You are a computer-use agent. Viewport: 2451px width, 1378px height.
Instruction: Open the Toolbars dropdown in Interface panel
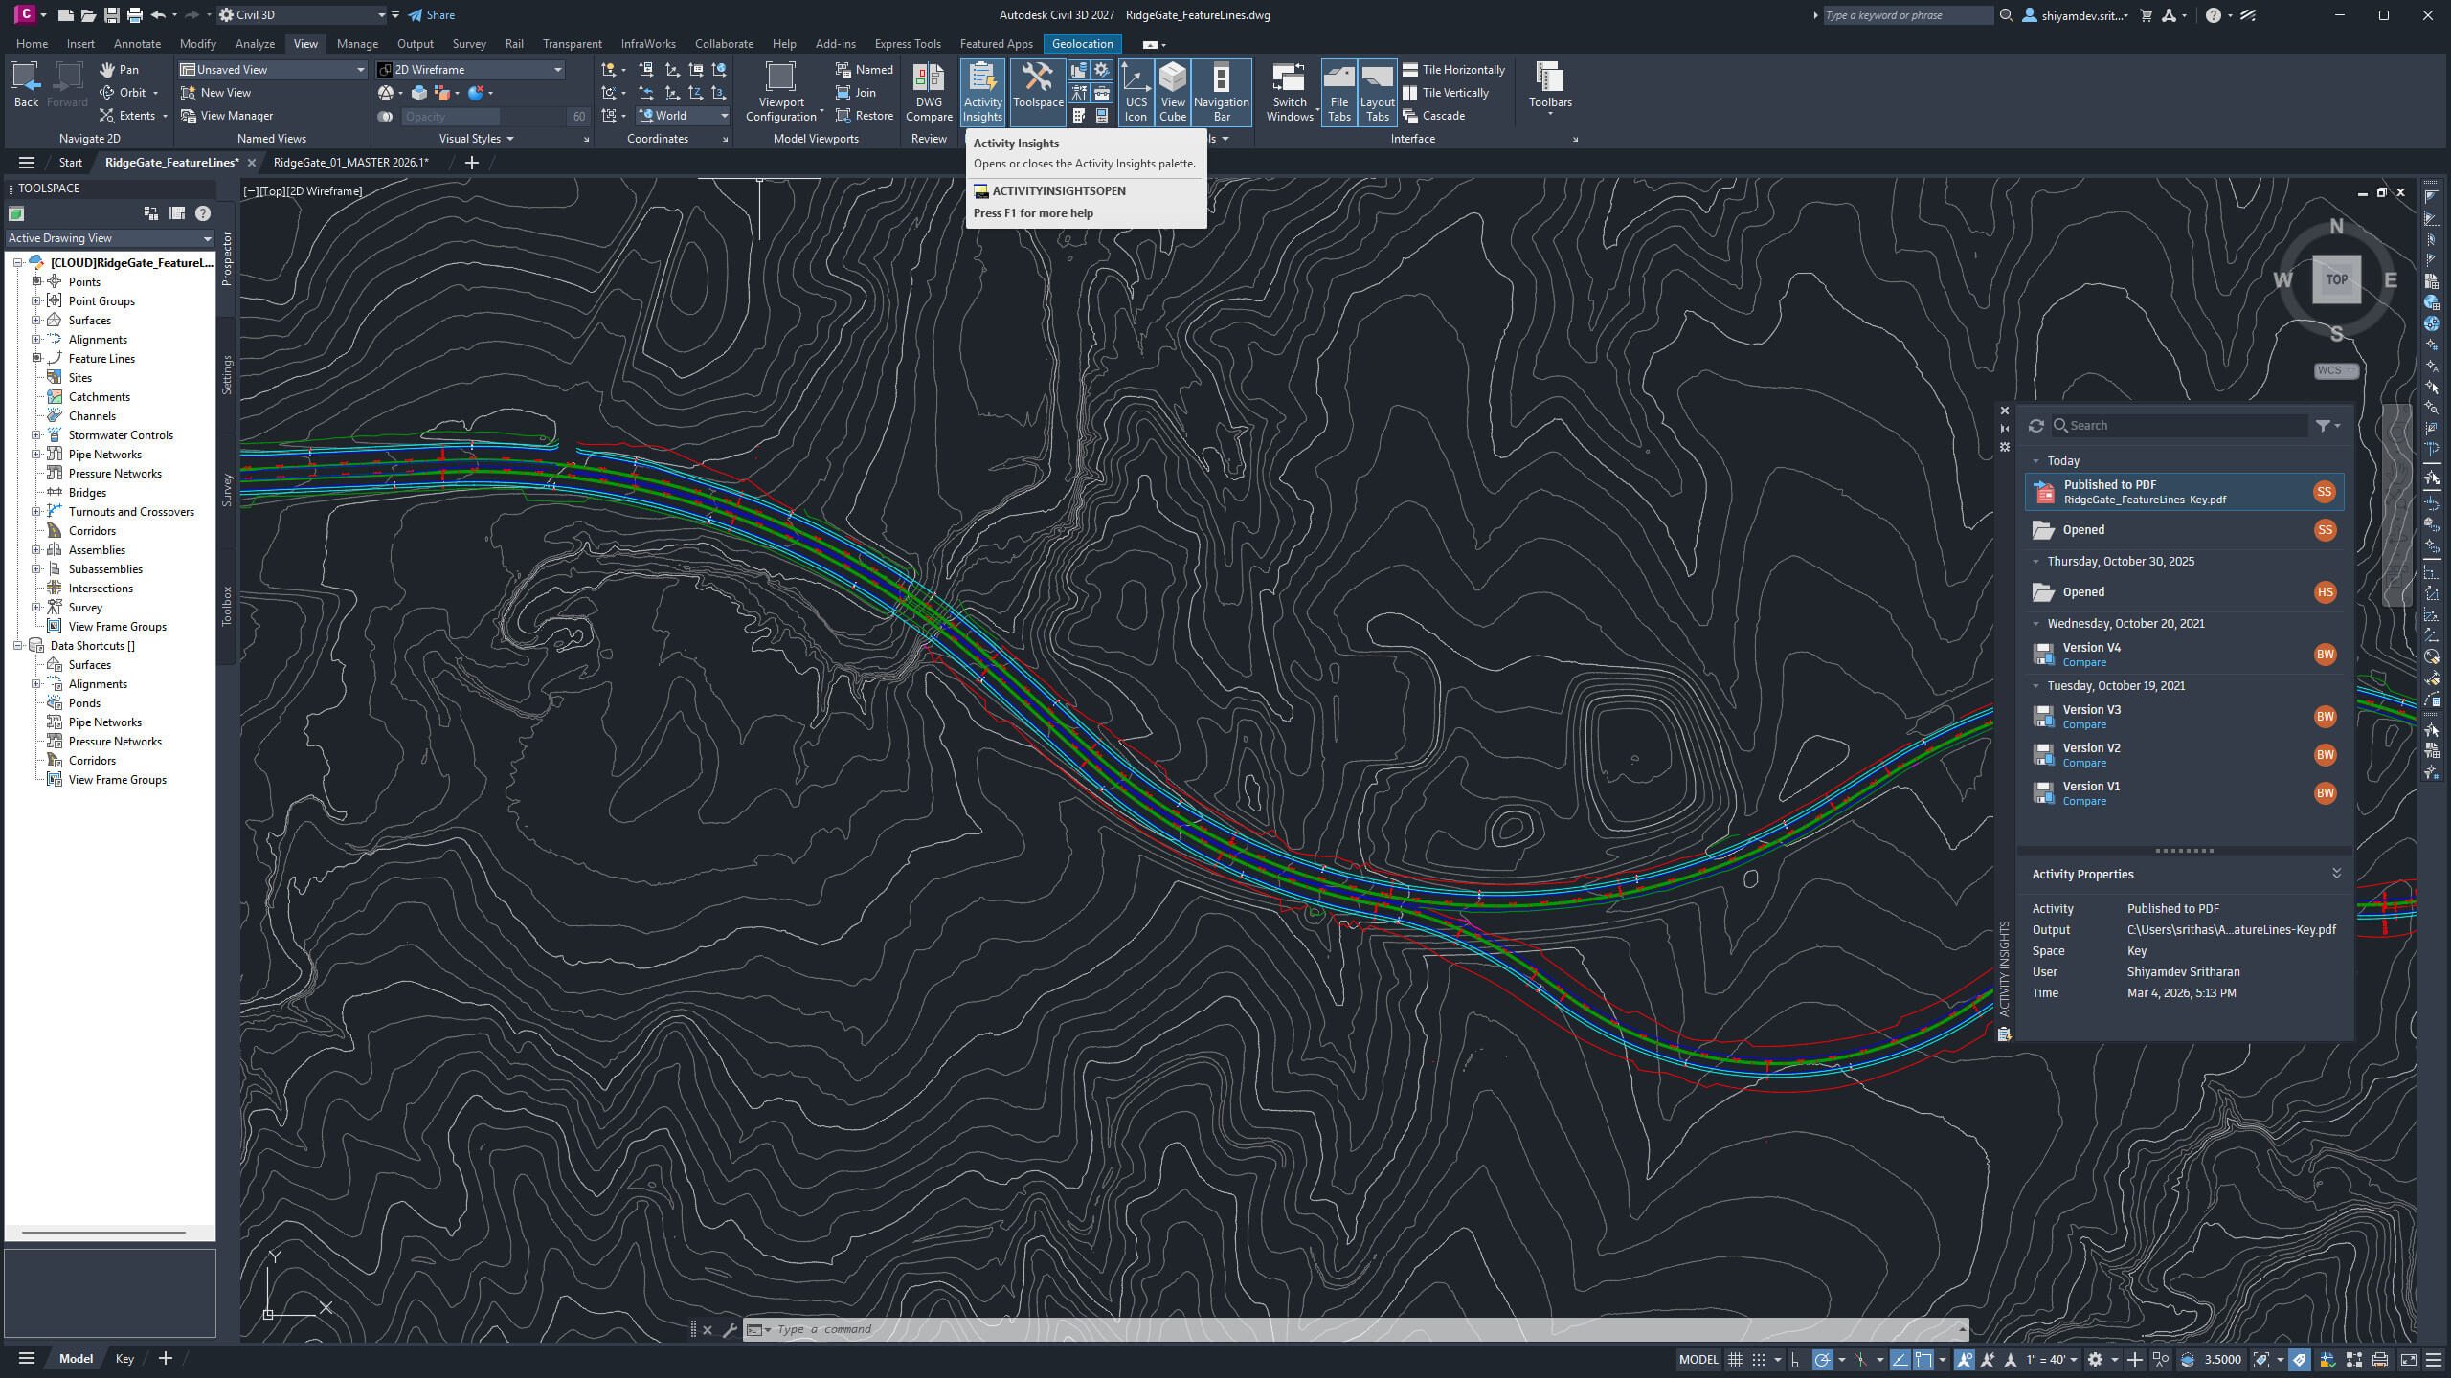(1550, 89)
